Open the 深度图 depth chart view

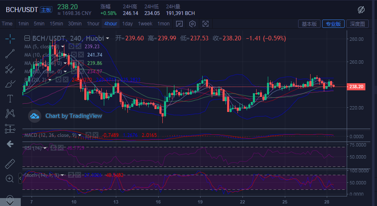click(357, 24)
